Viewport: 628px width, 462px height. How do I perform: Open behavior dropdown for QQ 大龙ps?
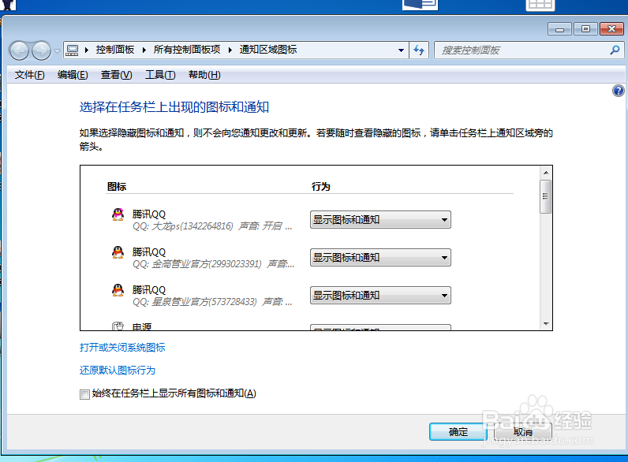coord(380,220)
